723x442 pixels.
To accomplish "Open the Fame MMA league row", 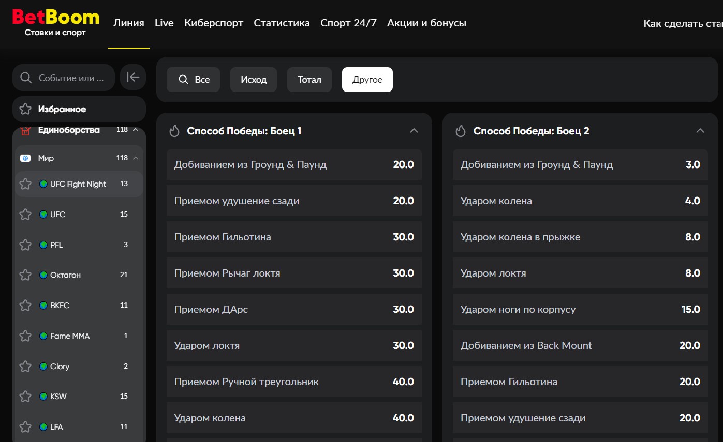I will coord(79,336).
